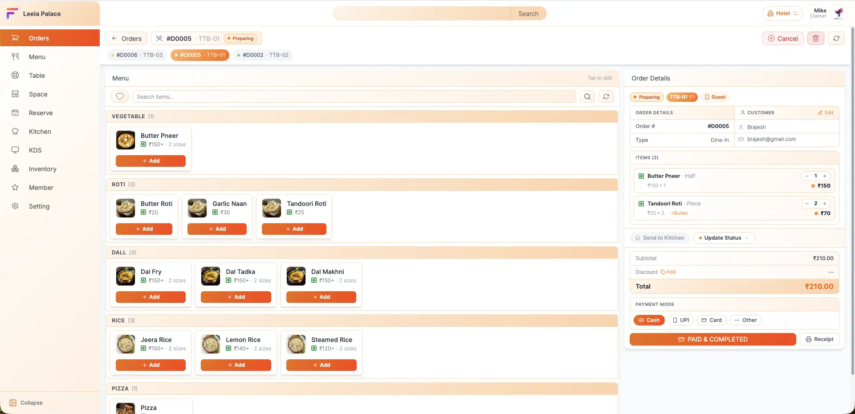The image size is (855, 414).
Task: Add Lemon Rice to the order
Action: click(236, 365)
